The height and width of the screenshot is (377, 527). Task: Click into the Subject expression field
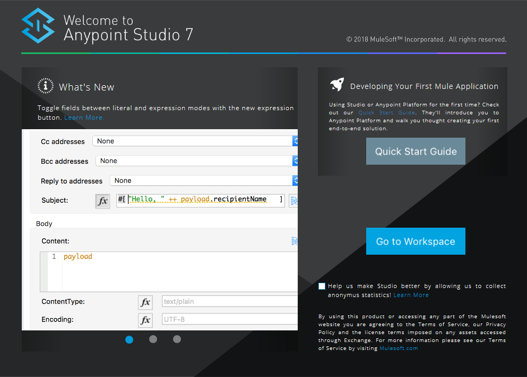(200, 200)
